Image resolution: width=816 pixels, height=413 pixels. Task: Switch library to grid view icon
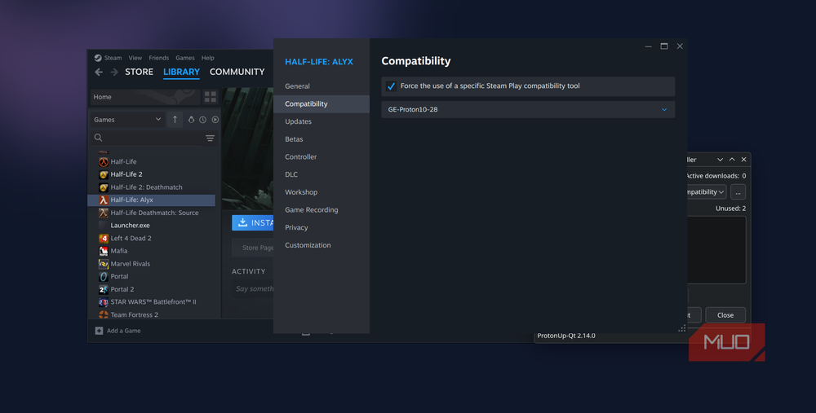click(x=211, y=97)
